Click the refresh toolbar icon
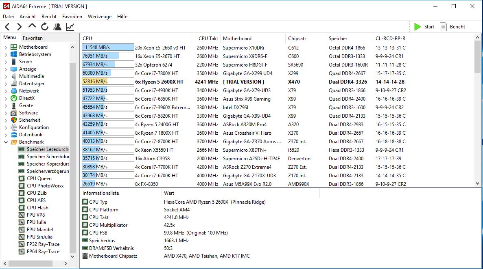Image resolution: width=483 pixels, height=269 pixels. [x=45, y=27]
